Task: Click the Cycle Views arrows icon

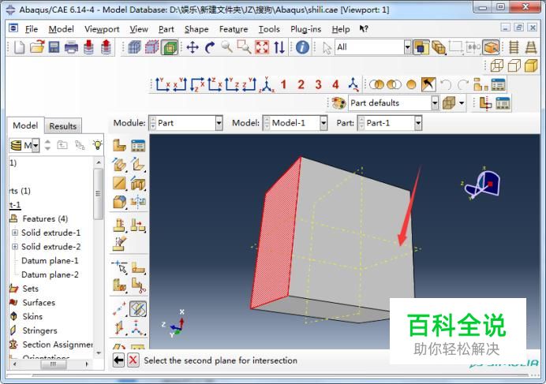Action: coord(279,47)
